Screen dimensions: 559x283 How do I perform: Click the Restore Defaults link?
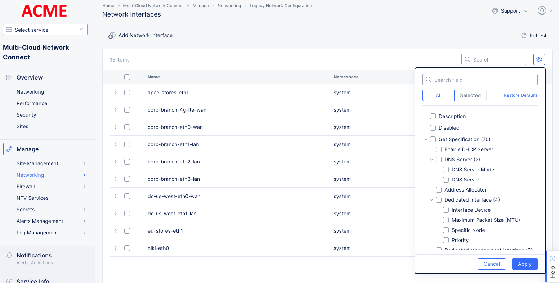[520, 95]
